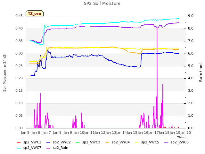Click Soil Moisture (m3/m3) axis label
The height and width of the screenshot is (154, 205).
pos(4,73)
